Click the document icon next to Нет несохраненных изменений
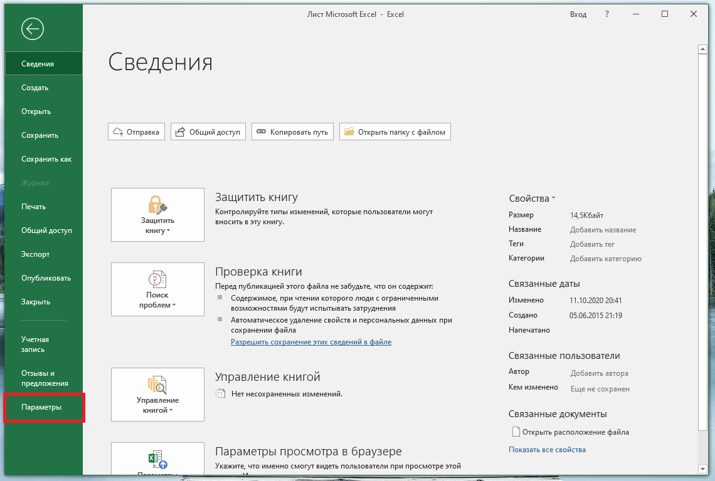 pyautogui.click(x=220, y=393)
